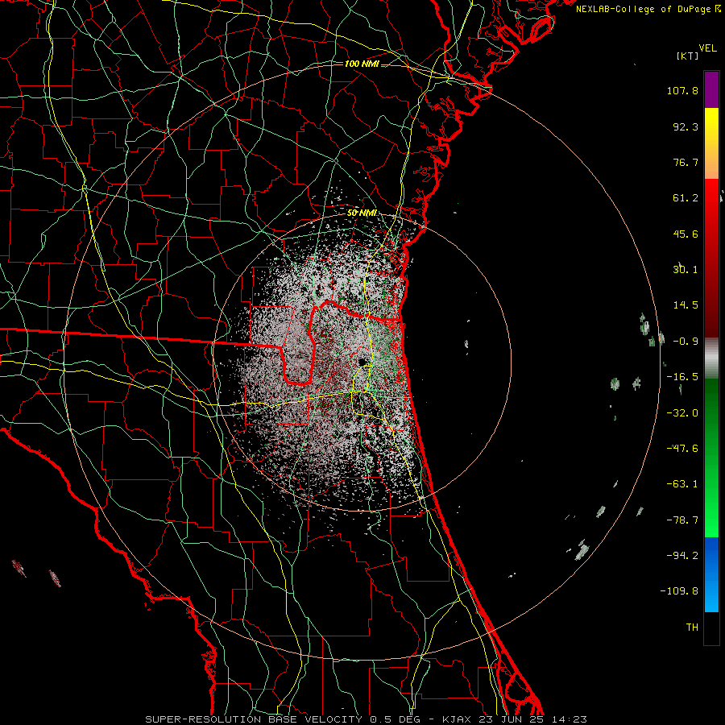Viewport: 725px width, 725px height.
Task: Click the 107.8 value on velocity scale
Action: (x=682, y=90)
